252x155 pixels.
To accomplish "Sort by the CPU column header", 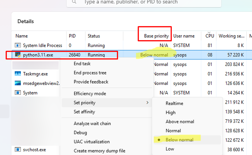I will tap(210, 36).
